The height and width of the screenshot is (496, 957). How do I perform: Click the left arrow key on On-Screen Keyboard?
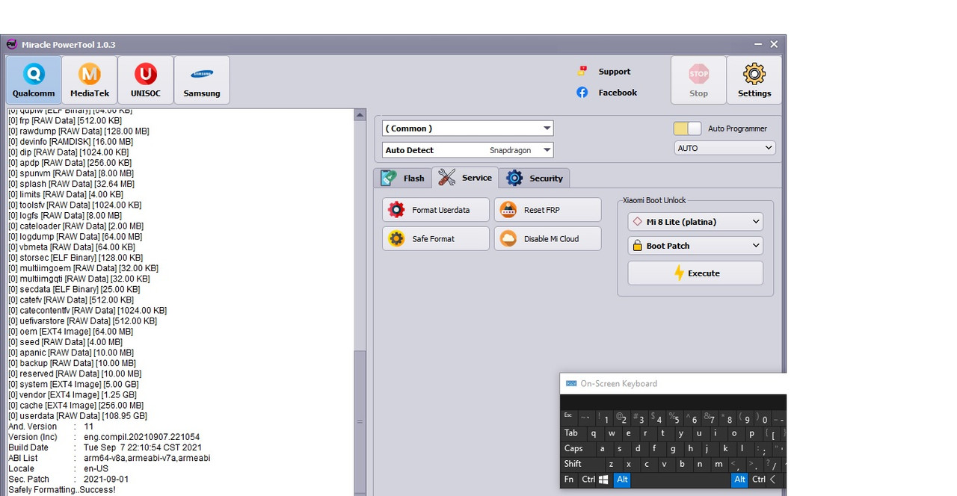point(773,480)
